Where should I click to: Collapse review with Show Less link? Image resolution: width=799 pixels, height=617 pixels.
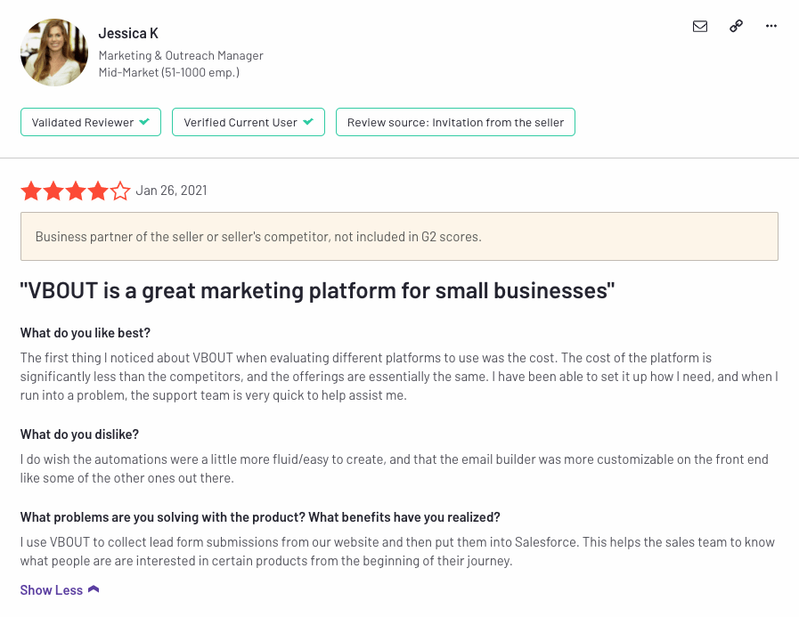pos(52,590)
